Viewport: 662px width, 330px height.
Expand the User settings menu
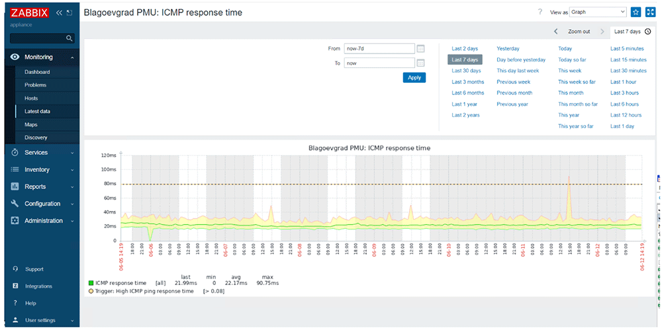click(x=72, y=320)
